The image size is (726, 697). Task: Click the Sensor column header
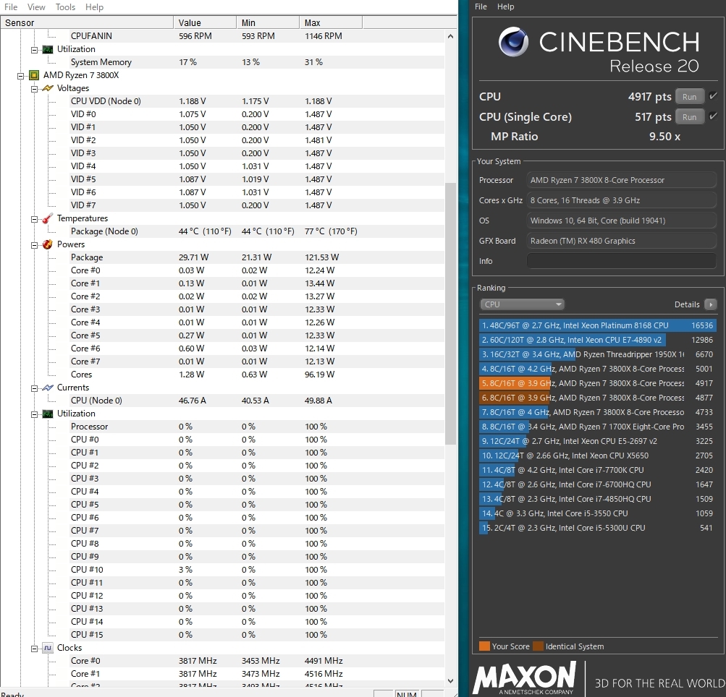click(x=87, y=22)
